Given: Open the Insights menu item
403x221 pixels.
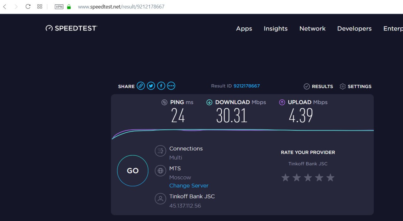Looking at the screenshot, I should 275,29.
